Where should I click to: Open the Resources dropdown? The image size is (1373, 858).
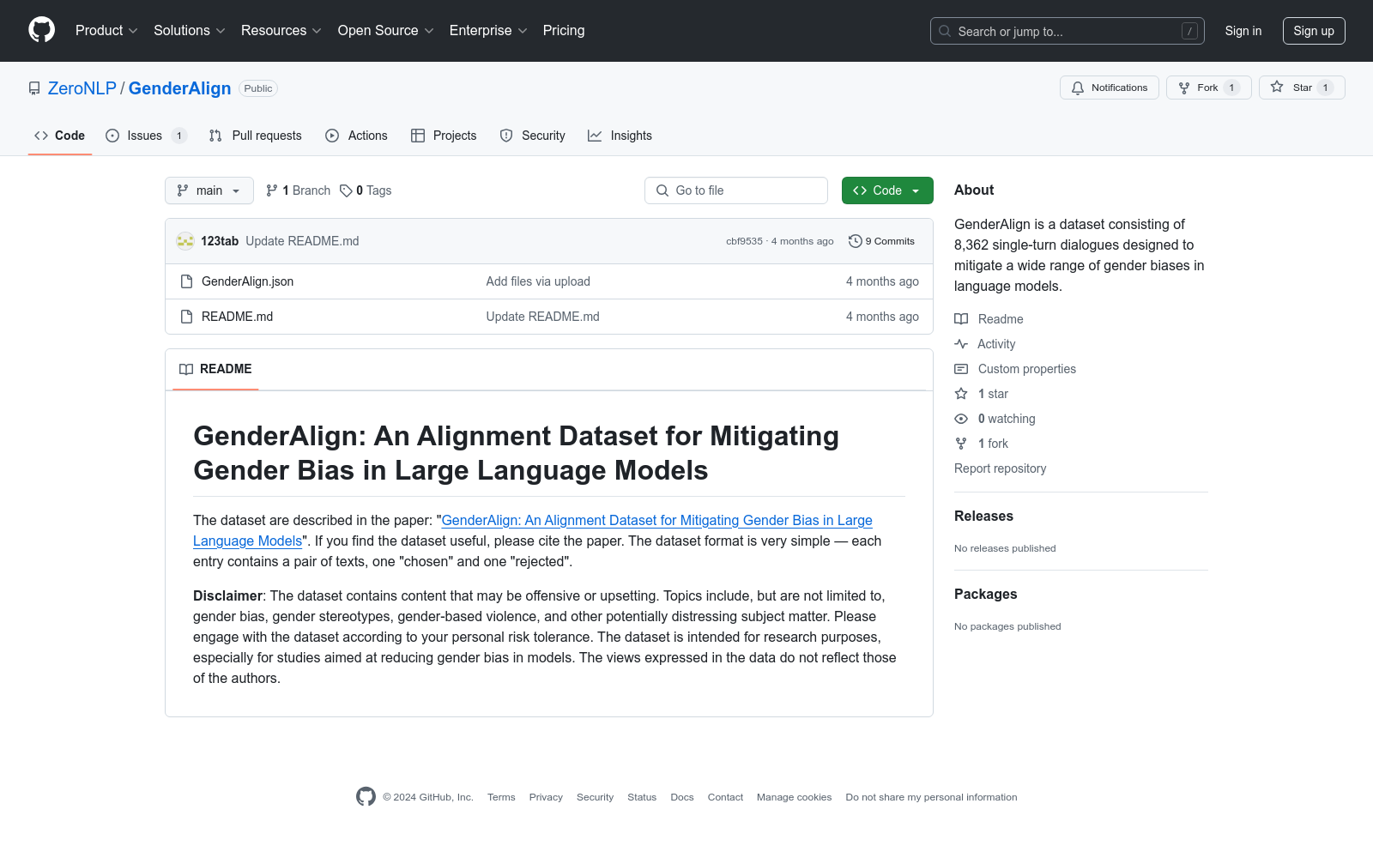tap(281, 31)
